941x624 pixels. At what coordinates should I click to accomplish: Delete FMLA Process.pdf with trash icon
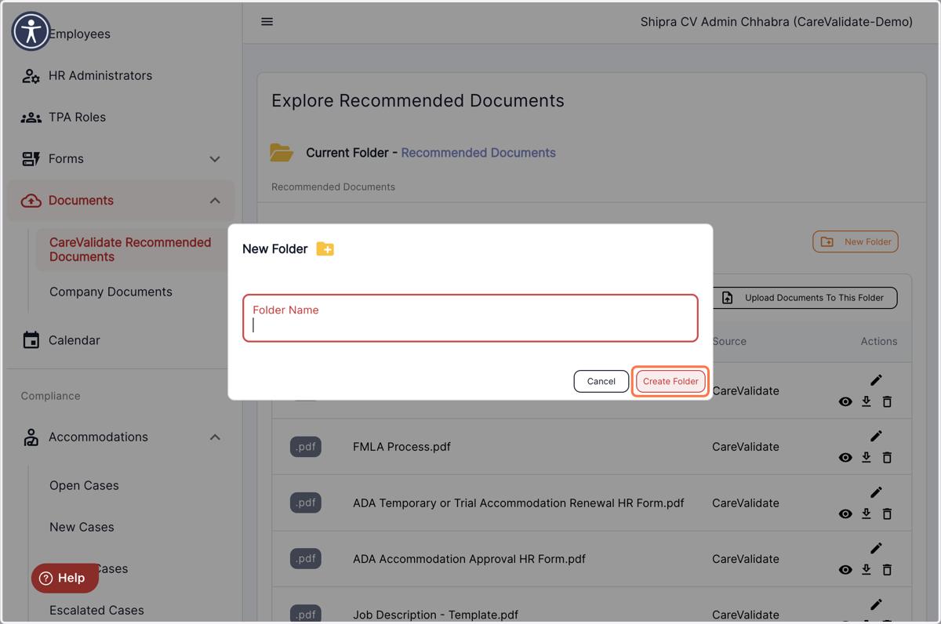887,457
